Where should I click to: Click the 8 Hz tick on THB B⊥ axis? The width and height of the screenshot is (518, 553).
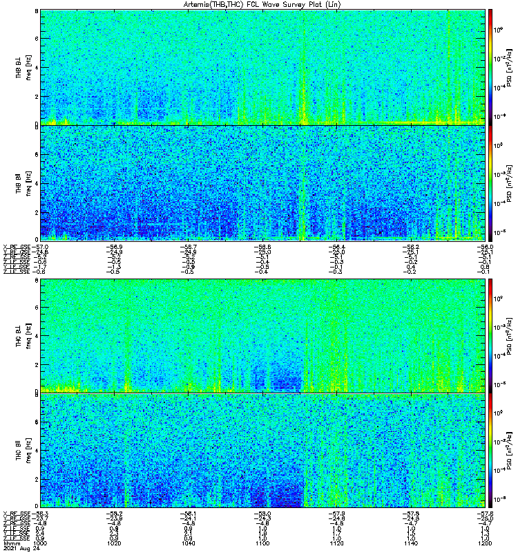(37, 11)
